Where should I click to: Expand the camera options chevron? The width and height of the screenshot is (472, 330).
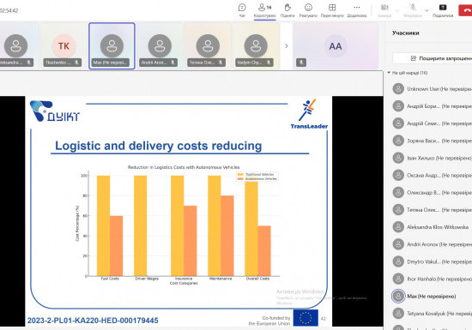397,10
